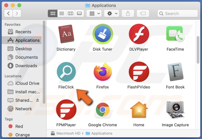Filter by the Orange tag

coord(22,135)
